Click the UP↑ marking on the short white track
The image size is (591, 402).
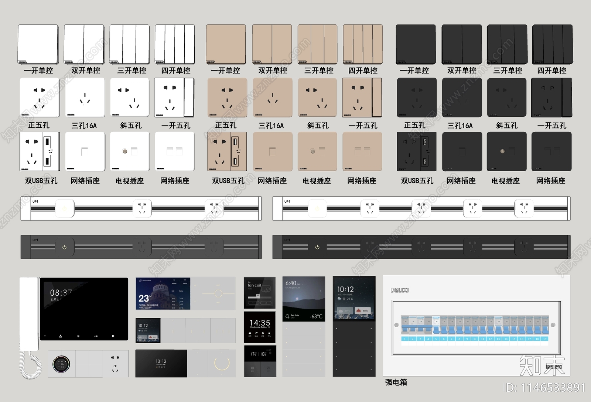35,202
